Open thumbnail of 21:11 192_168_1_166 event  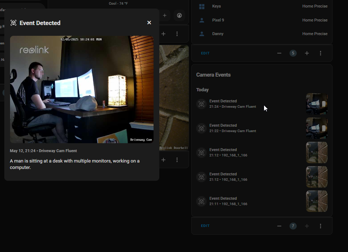[317, 201]
